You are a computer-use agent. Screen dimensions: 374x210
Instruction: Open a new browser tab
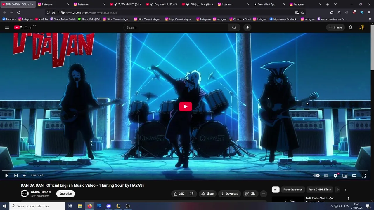pyautogui.click(x=328, y=4)
